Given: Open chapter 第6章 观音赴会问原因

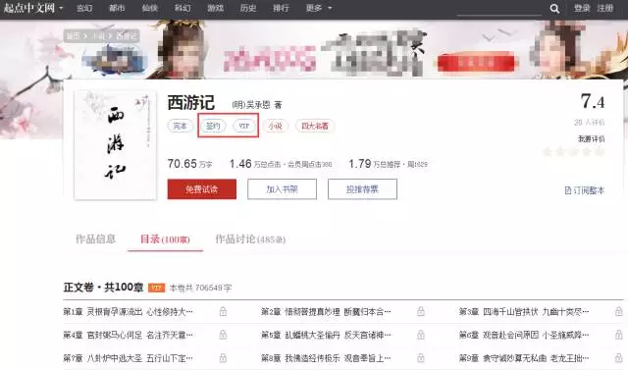Looking at the screenshot, I should (x=524, y=335).
